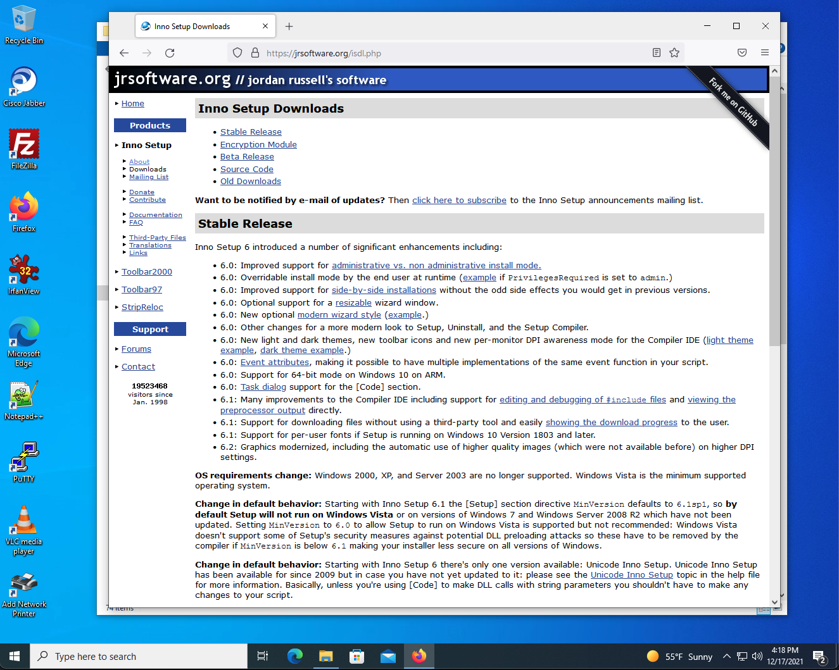The width and height of the screenshot is (839, 670).
Task: Open the Forums support link
Action: pos(136,349)
